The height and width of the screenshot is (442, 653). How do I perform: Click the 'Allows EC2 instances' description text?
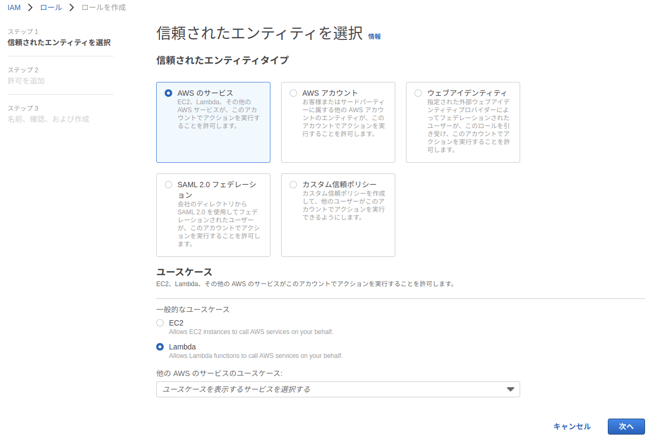click(251, 332)
